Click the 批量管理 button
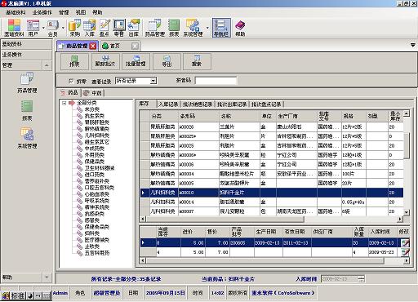Screen dimensions: 418x302 [x=136, y=61]
